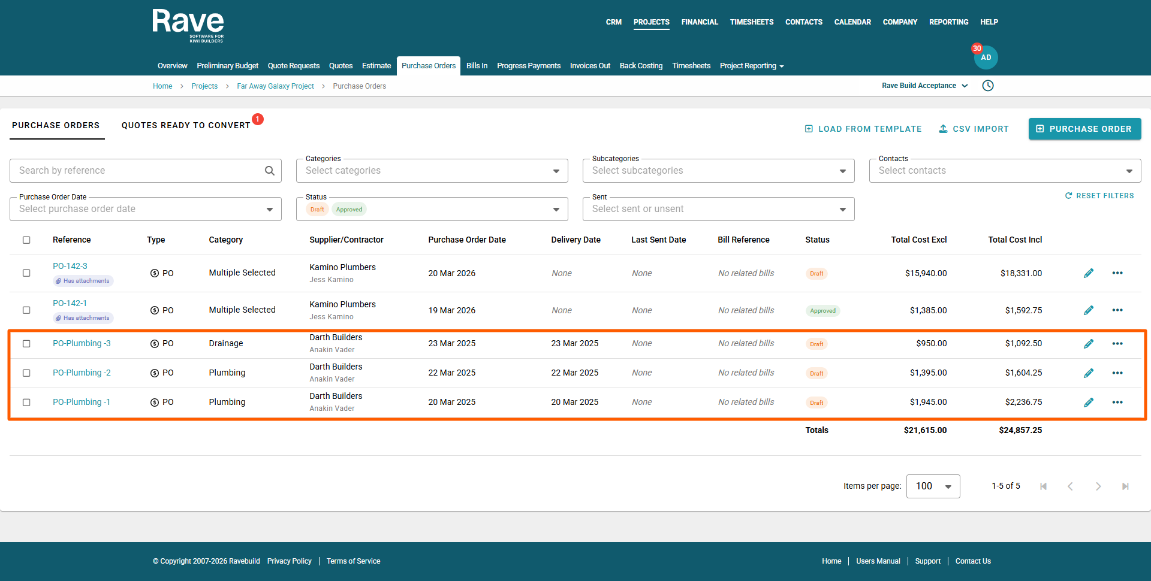The height and width of the screenshot is (581, 1151).
Task: Tick the checkbox for PO-142-1 row
Action: coord(26,310)
